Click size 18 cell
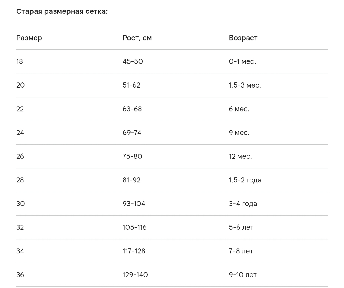Viewport: 344px width, 288px height. pyautogui.click(x=20, y=61)
